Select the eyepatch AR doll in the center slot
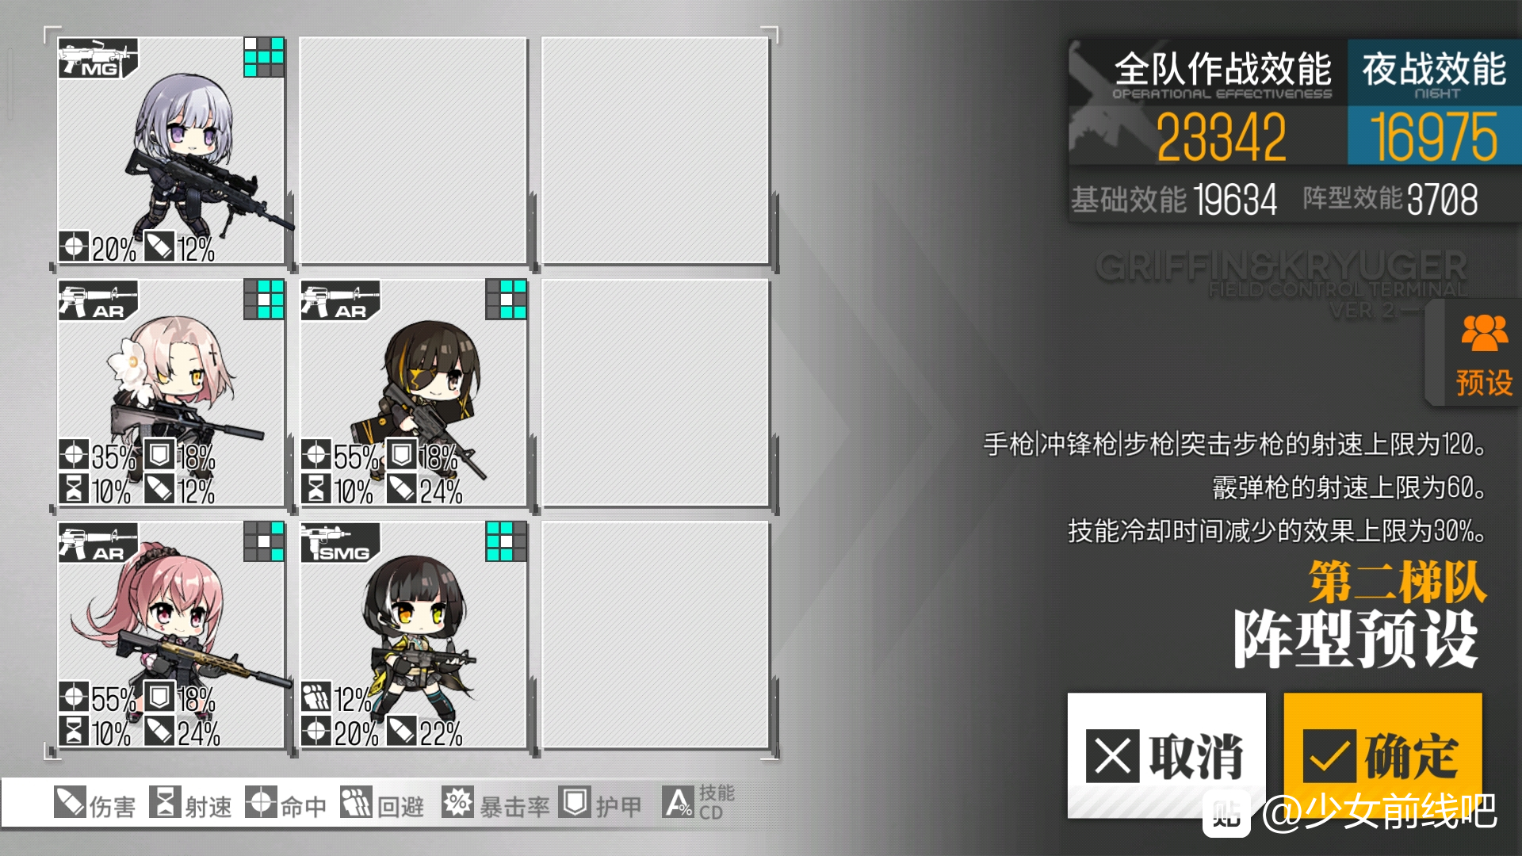 click(x=413, y=392)
